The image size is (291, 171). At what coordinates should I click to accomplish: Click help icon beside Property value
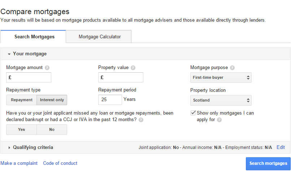point(133,68)
